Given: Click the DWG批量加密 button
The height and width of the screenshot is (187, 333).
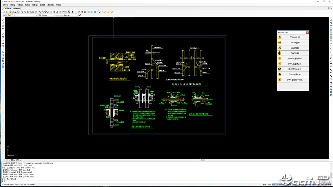Looking at the screenshot, I should (x=295, y=75).
